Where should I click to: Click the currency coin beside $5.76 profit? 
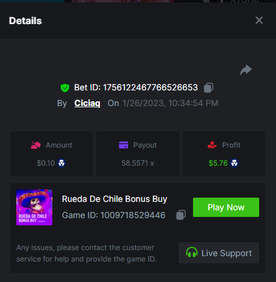[x=234, y=163]
